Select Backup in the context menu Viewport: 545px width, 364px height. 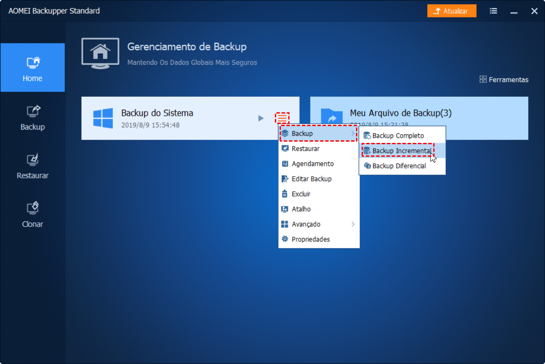point(319,133)
